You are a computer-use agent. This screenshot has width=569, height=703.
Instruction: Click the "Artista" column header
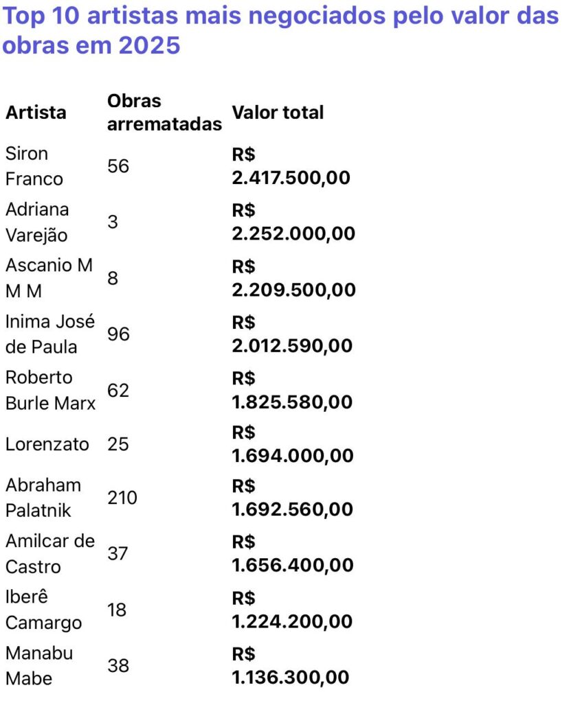pyautogui.click(x=36, y=113)
